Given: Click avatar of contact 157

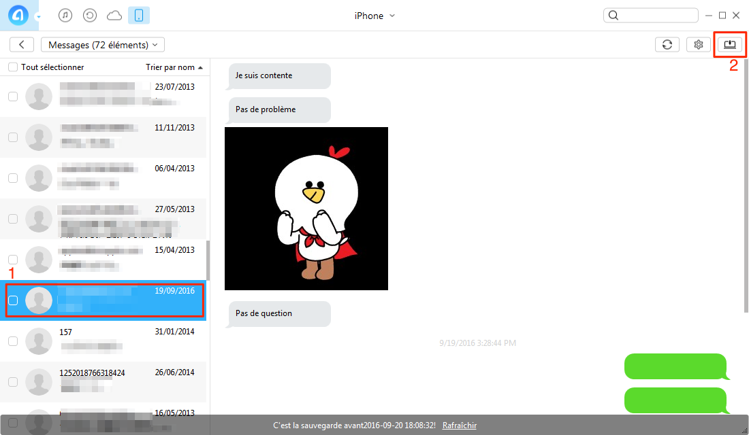Looking at the screenshot, I should (39, 341).
